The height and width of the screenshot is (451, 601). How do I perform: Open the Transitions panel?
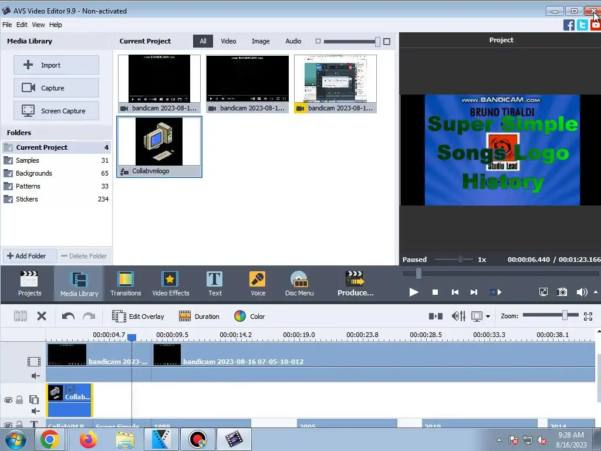pyautogui.click(x=126, y=284)
